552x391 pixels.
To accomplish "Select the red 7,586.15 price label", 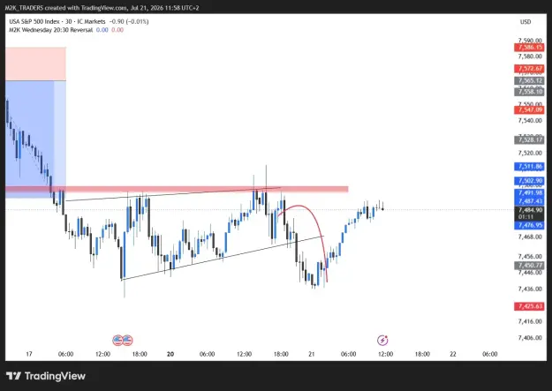I will click(529, 48).
